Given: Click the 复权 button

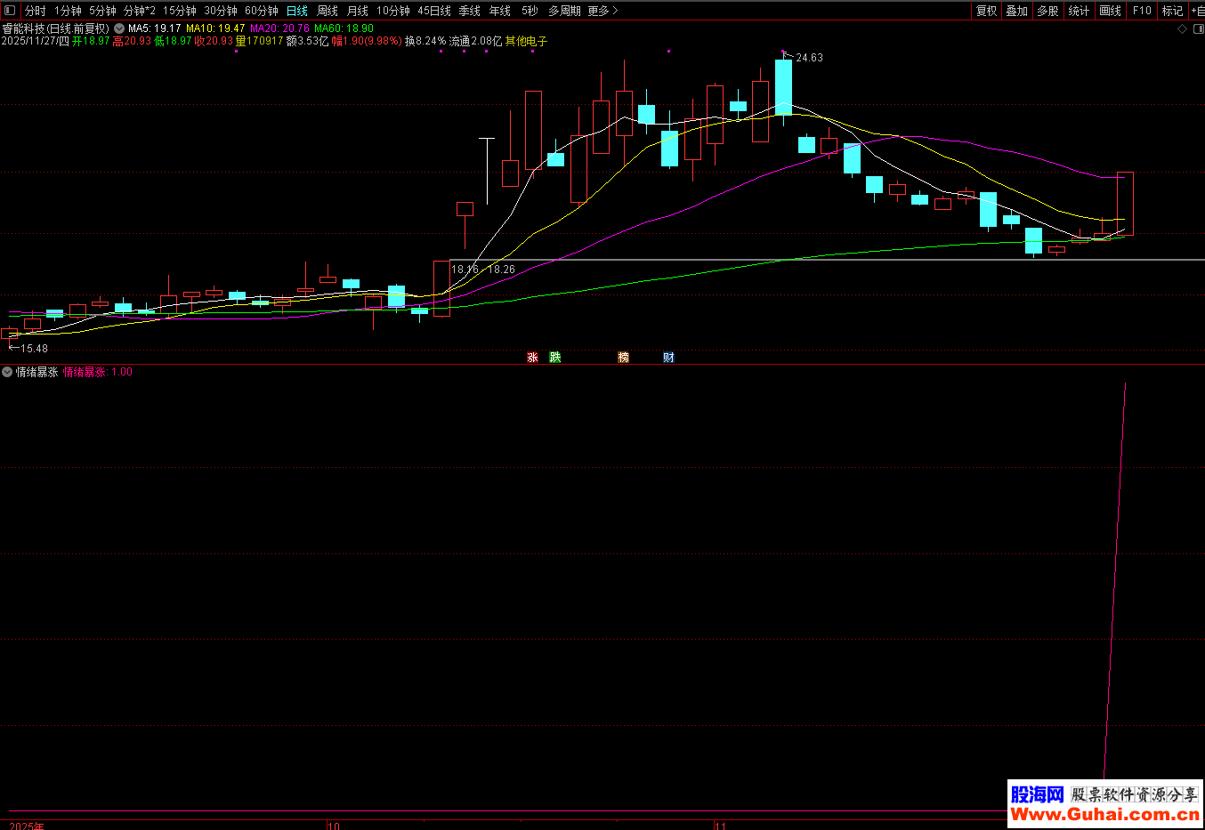Looking at the screenshot, I should pos(986,11).
